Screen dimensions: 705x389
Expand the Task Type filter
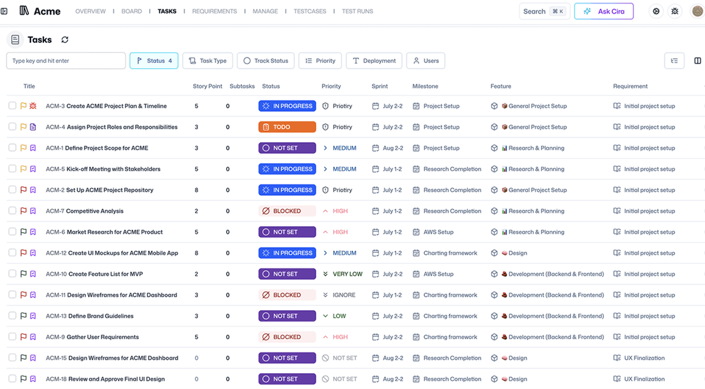[207, 61]
